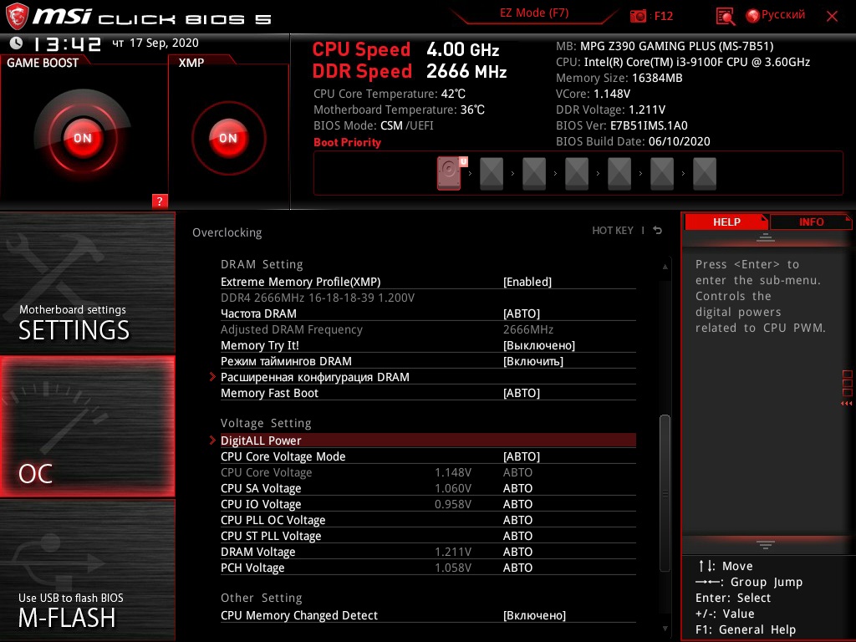
Task: Open the OC overclocking section
Action: pos(87,426)
